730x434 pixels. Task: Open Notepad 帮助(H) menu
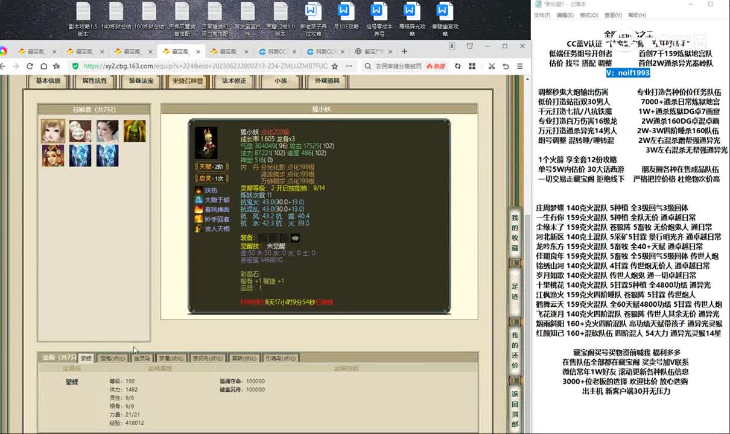click(x=637, y=15)
